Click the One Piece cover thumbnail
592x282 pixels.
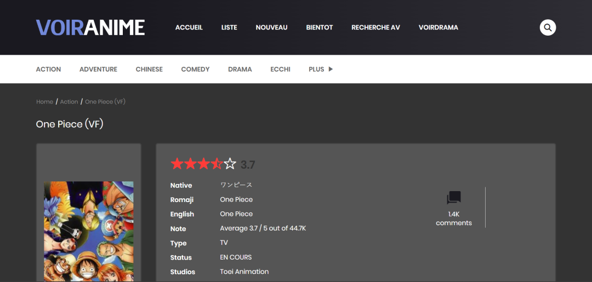click(89, 232)
